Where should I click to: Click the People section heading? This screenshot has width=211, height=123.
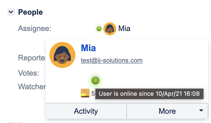[30, 12]
